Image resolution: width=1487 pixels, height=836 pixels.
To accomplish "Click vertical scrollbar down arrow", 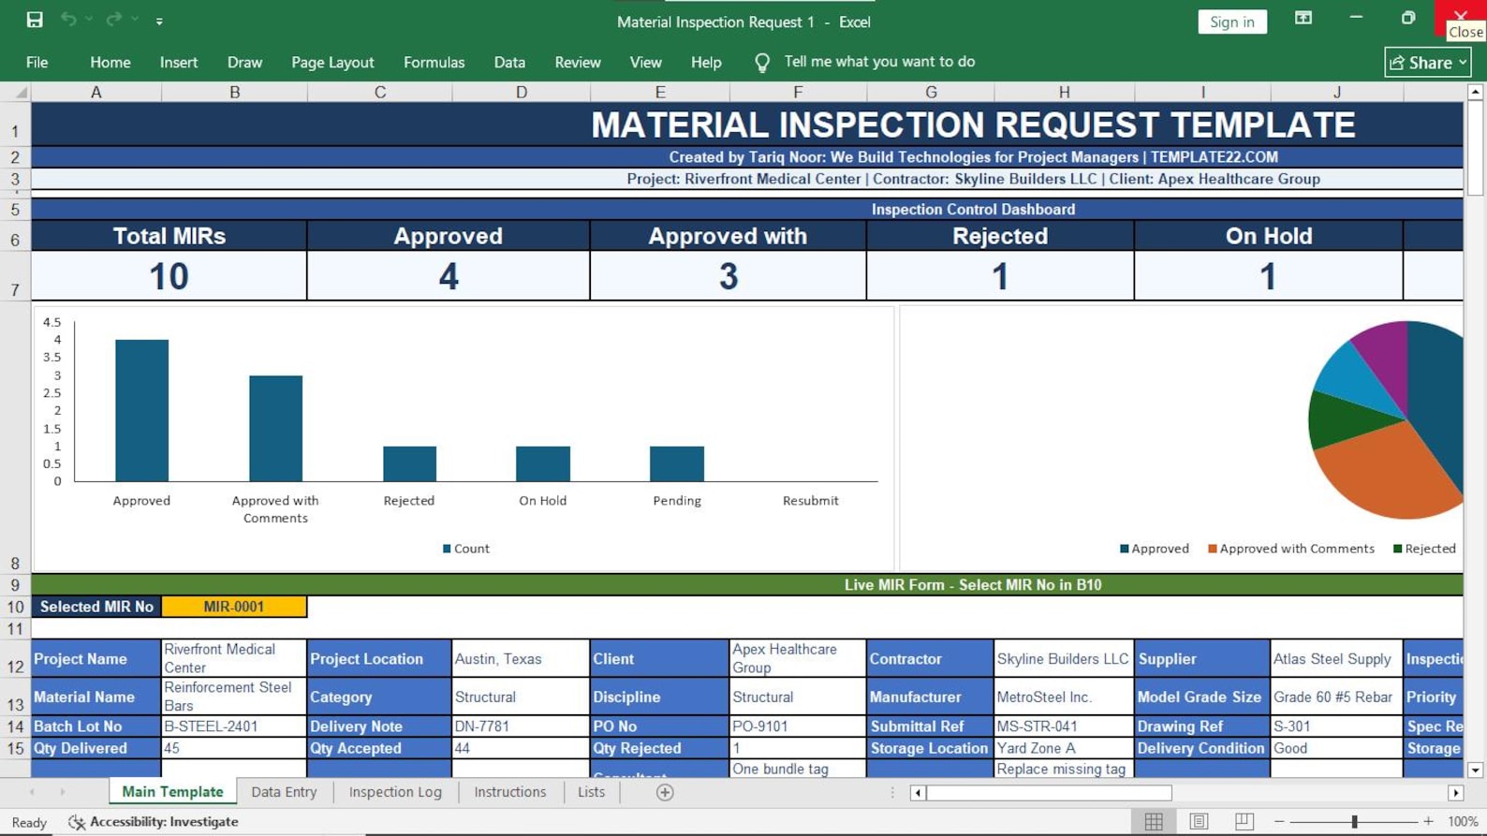I will pyautogui.click(x=1475, y=770).
